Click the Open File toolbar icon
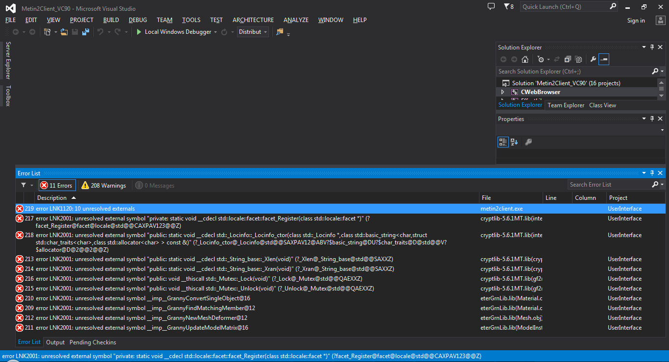The width and height of the screenshot is (669, 362). click(x=64, y=32)
